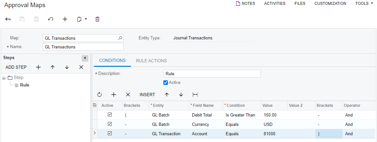Toggle the Active checkbox under Description
The height and width of the screenshot is (142, 377).
click(x=166, y=83)
